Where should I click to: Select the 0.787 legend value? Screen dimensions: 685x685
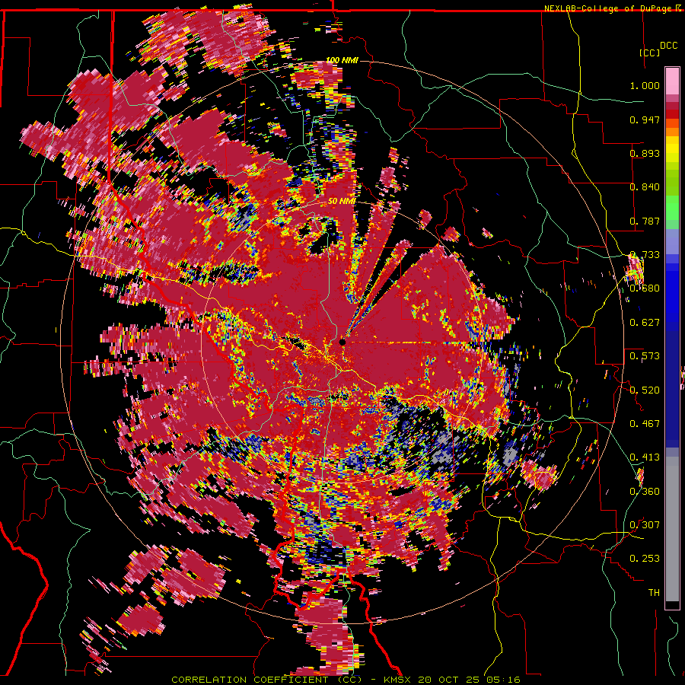(645, 221)
